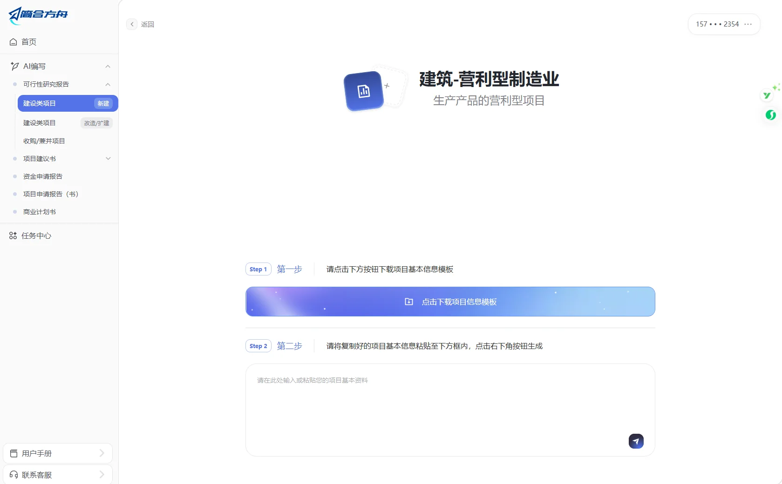Click the 联系客服 headset icon

pyautogui.click(x=14, y=475)
